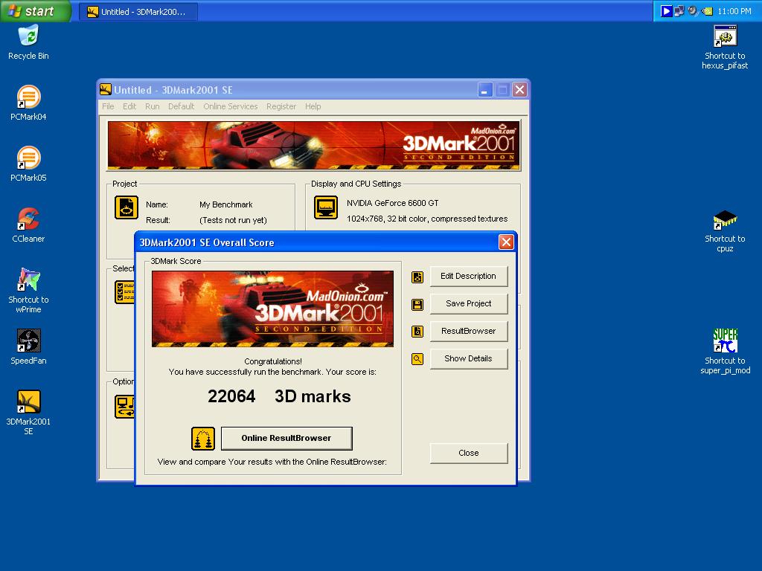Click the network computers tray icon

coord(679,10)
